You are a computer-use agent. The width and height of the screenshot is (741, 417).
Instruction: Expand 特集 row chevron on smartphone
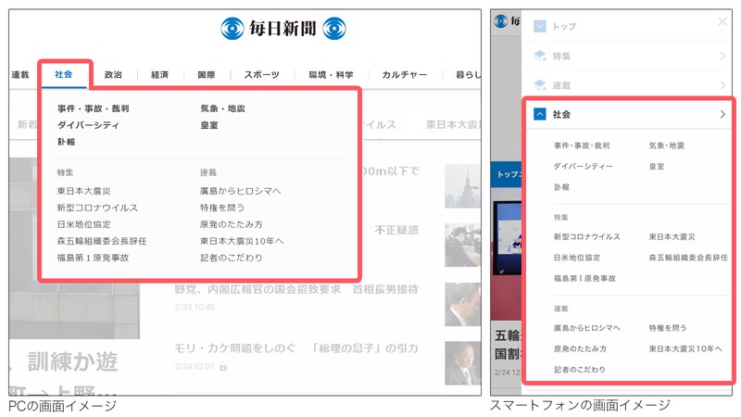722,56
